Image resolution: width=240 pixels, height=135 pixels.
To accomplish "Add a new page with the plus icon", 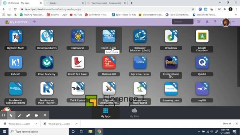I will click(x=34, y=22).
